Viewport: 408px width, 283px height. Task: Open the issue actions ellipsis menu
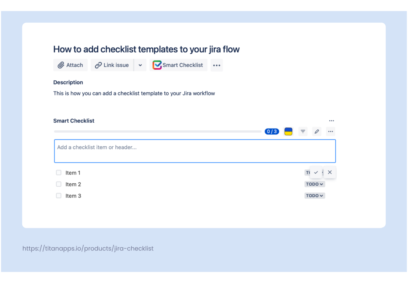pyautogui.click(x=217, y=65)
